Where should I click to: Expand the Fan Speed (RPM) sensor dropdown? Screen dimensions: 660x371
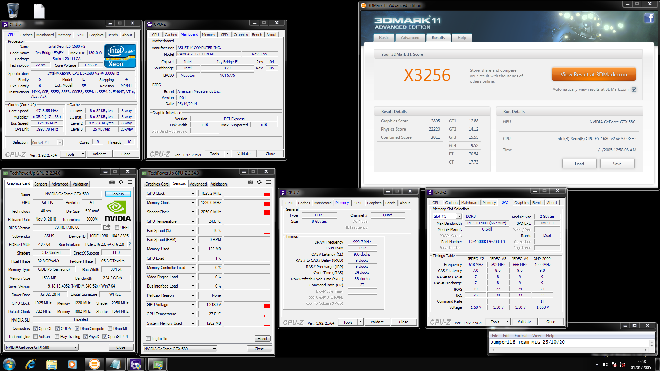point(193,240)
